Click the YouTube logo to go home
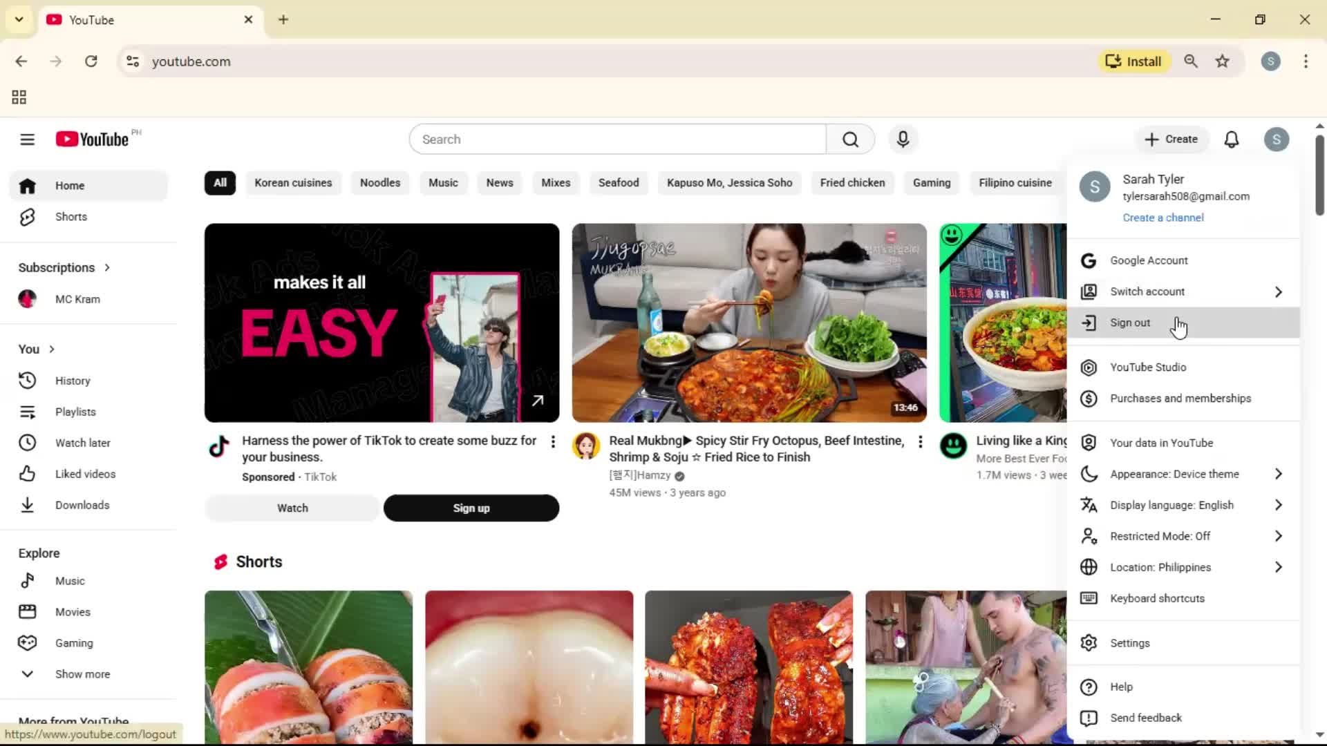1327x746 pixels. click(92, 139)
